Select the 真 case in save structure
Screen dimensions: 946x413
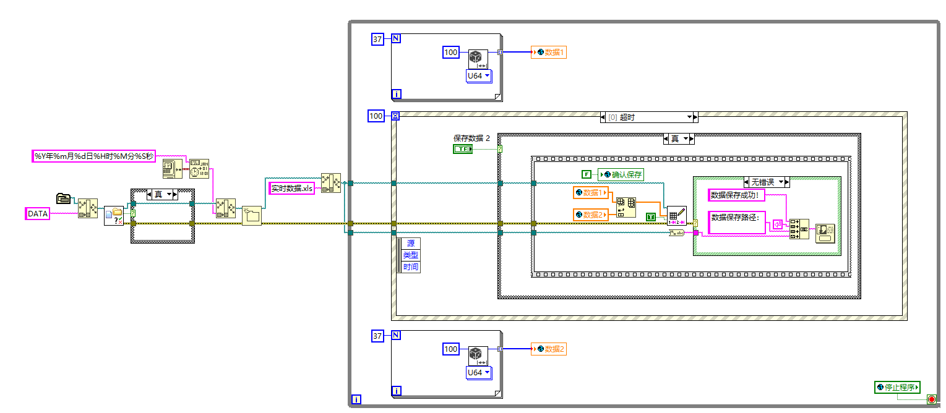pyautogui.click(x=674, y=138)
